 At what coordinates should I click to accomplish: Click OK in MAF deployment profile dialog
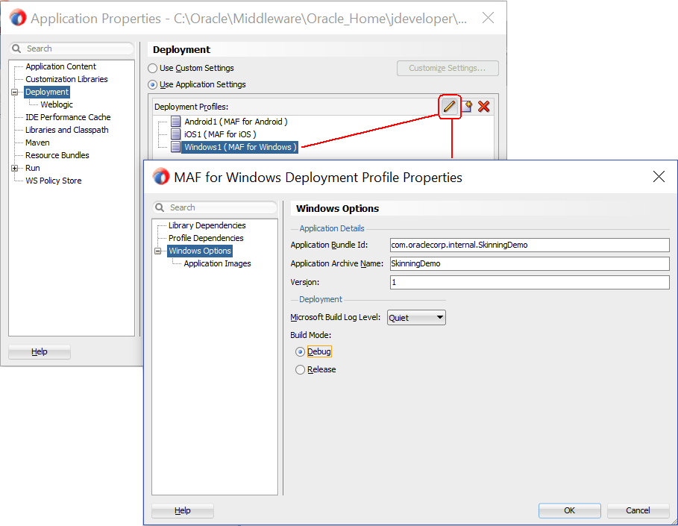(569, 510)
